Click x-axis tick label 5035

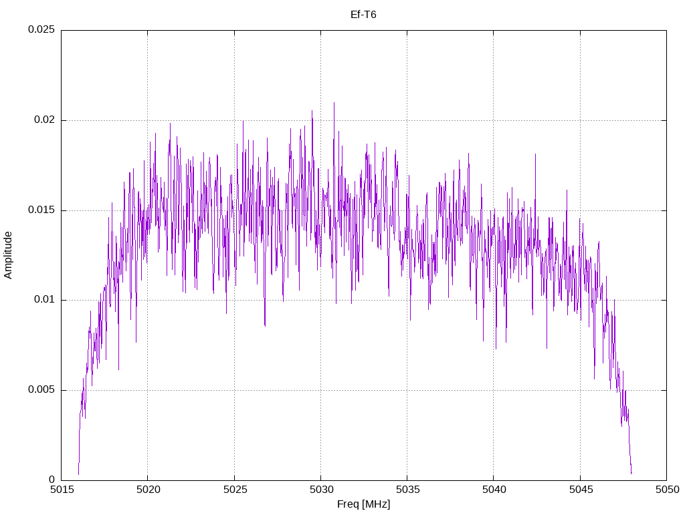pyautogui.click(x=408, y=490)
